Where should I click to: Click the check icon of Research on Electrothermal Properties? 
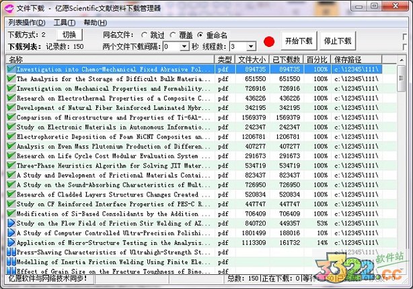pos(11,98)
